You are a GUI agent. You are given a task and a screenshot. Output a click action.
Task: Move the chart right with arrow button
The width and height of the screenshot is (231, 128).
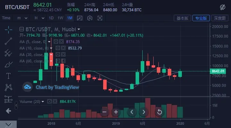coord(144,112)
